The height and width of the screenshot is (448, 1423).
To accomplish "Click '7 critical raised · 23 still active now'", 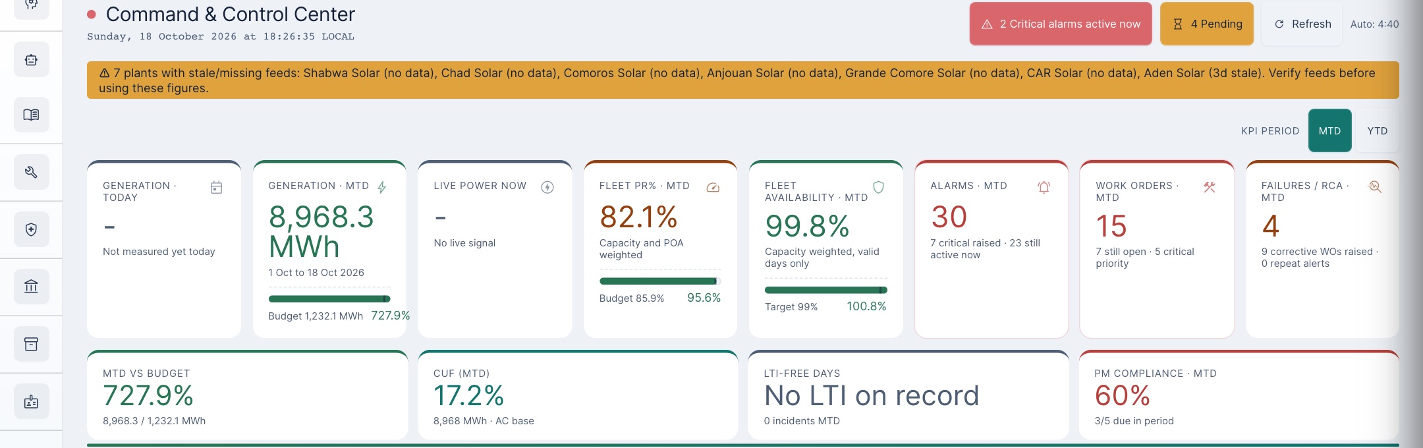I will click(x=985, y=249).
